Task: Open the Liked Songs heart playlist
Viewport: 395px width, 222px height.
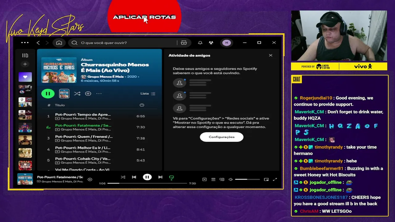Action: (25, 77)
